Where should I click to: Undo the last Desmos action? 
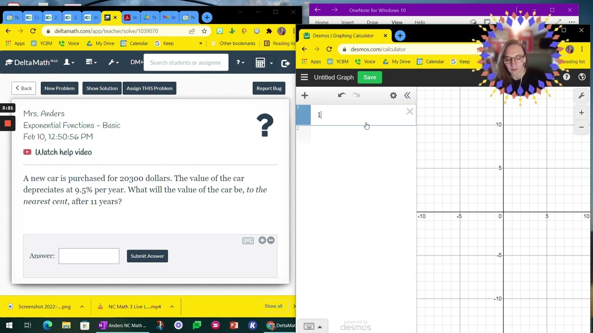pos(341,95)
